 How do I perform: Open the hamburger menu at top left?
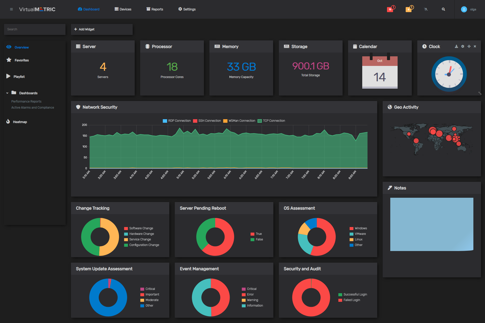tap(11, 9)
